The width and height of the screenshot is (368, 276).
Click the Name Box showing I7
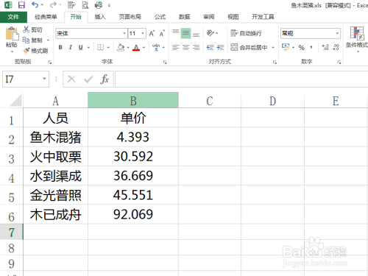26,79
